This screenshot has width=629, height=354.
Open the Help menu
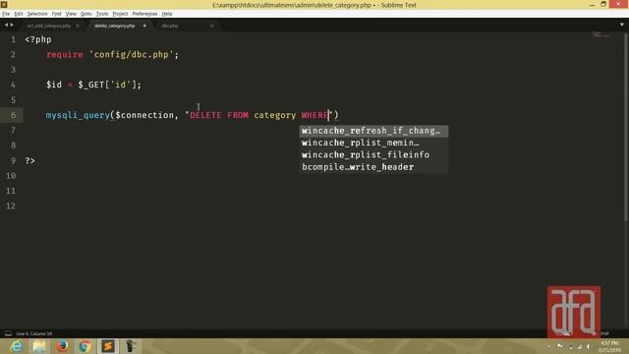(167, 14)
